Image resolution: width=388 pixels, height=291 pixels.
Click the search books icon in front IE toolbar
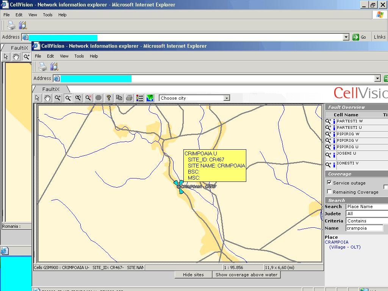coord(54,67)
